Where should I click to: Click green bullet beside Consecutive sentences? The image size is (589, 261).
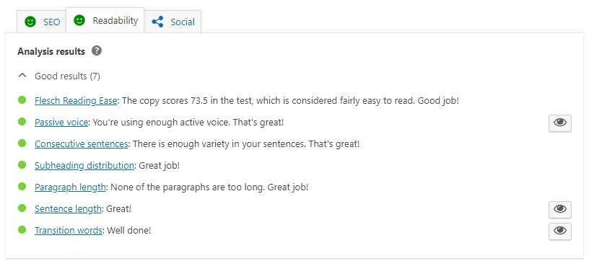22,143
